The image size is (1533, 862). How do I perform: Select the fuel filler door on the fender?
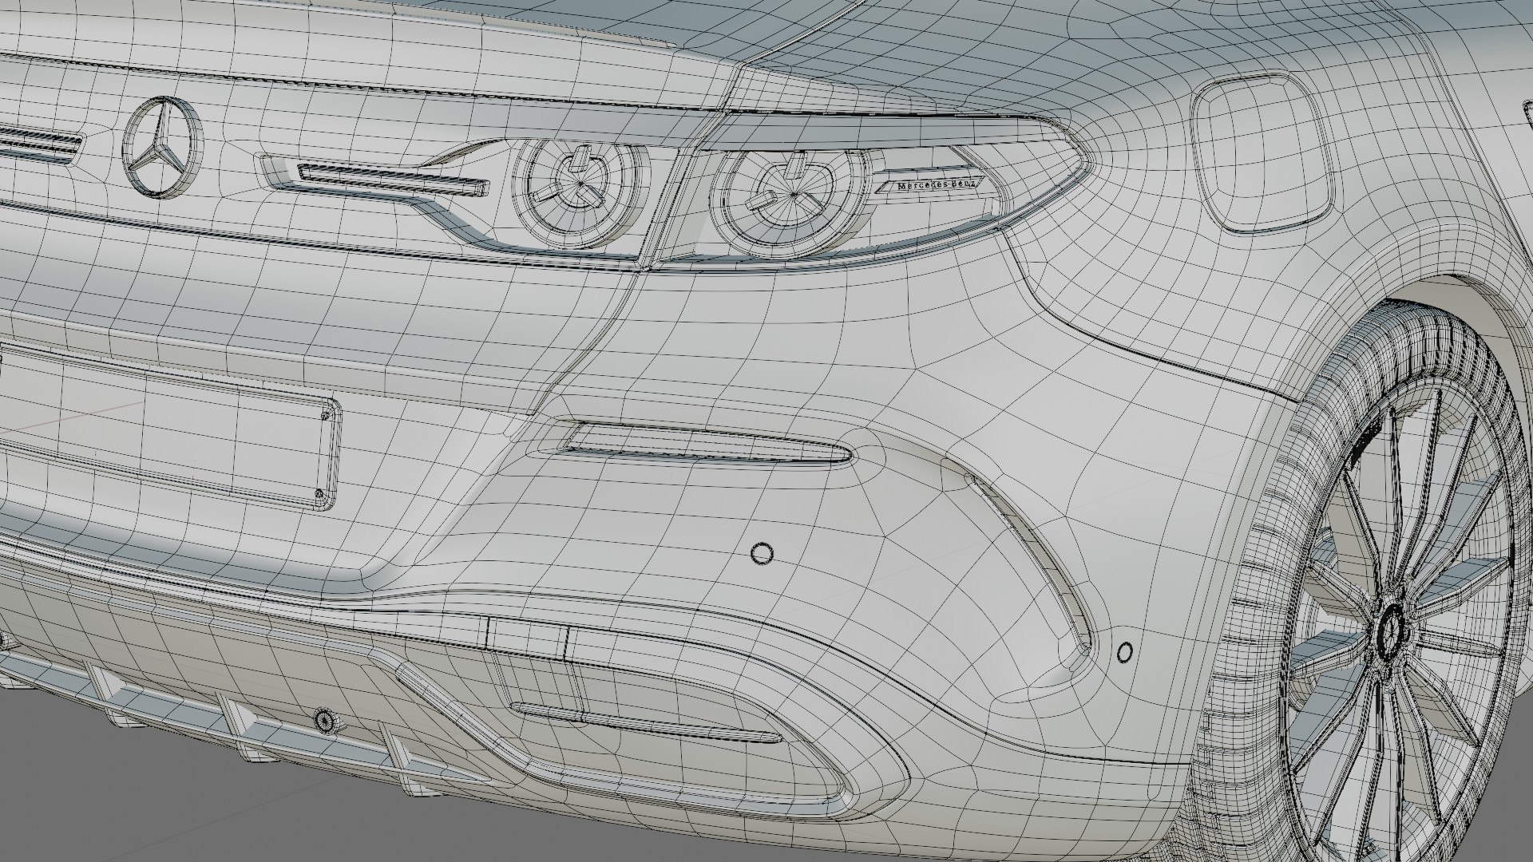coord(1262,152)
